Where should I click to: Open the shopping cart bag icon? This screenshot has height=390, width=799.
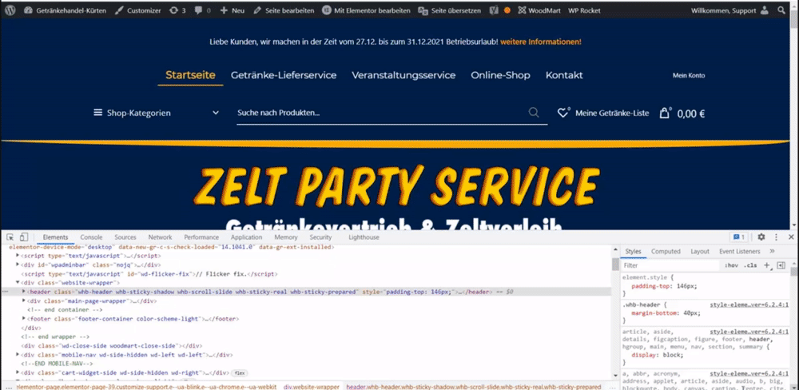[x=665, y=113]
